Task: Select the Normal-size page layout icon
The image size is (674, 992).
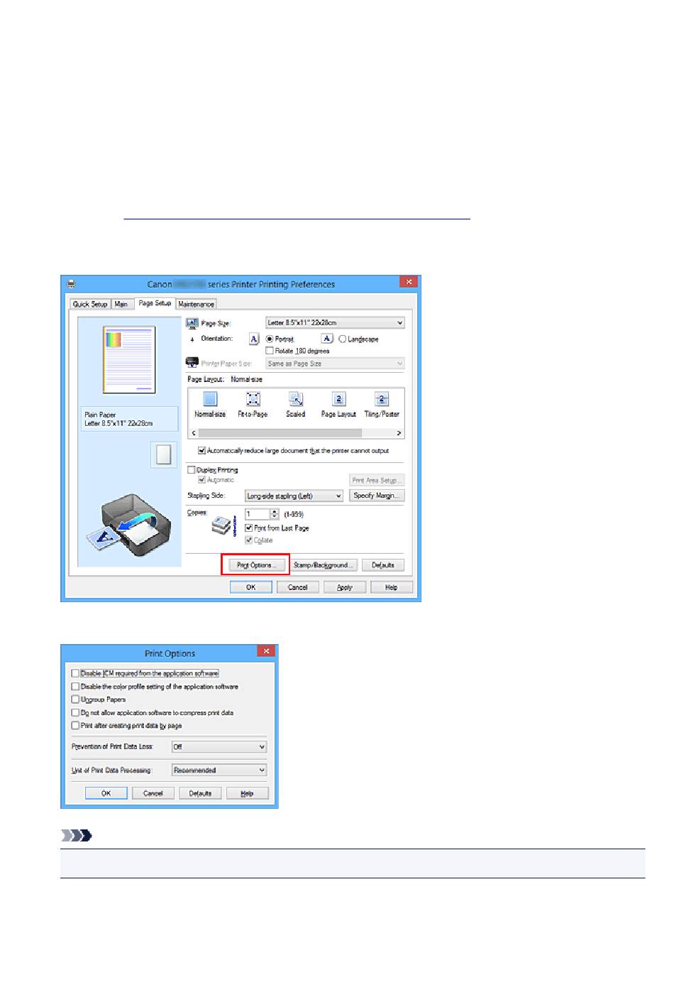Action: [x=210, y=399]
